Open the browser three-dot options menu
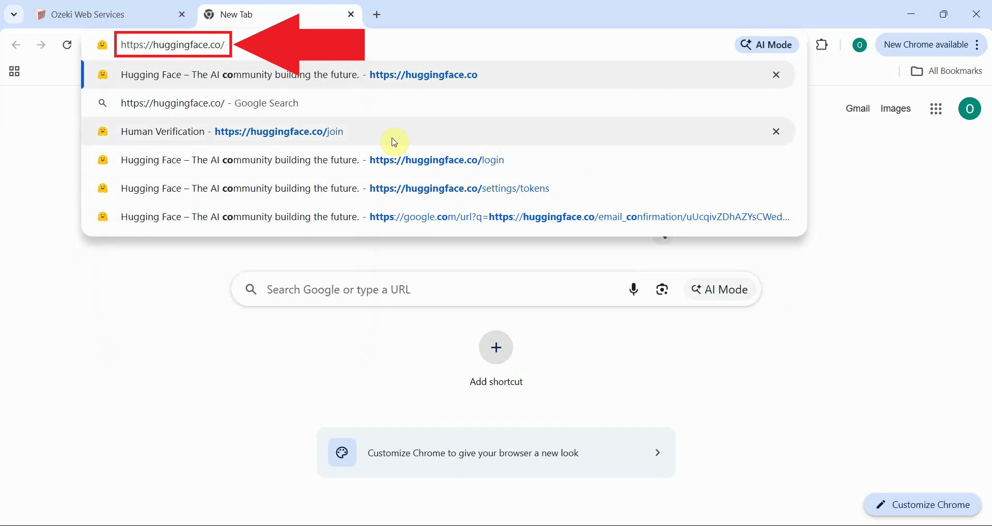The width and height of the screenshot is (992, 526). click(978, 44)
